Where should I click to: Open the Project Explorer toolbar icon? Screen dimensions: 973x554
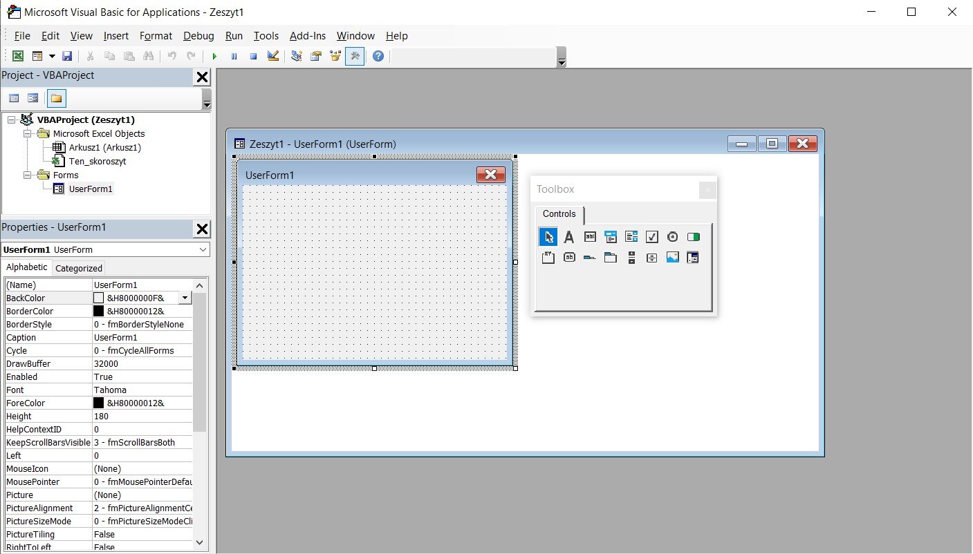pos(296,56)
